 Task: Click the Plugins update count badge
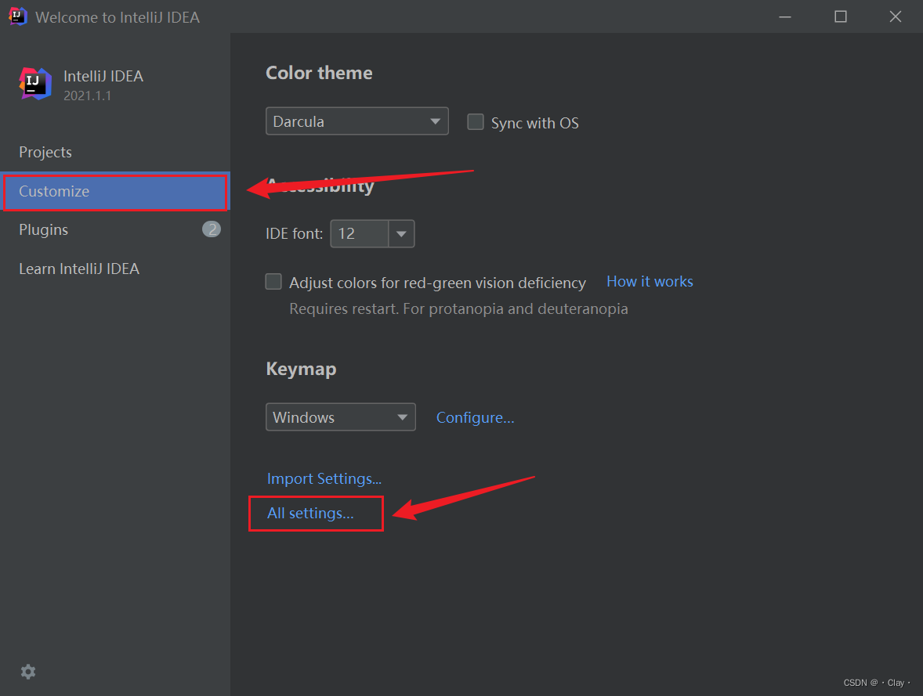(x=212, y=229)
